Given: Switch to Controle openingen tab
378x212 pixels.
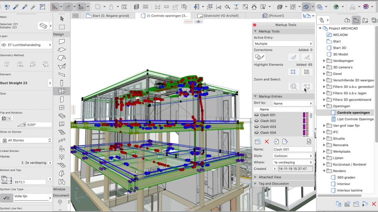Looking at the screenshot, I should point(164,15).
